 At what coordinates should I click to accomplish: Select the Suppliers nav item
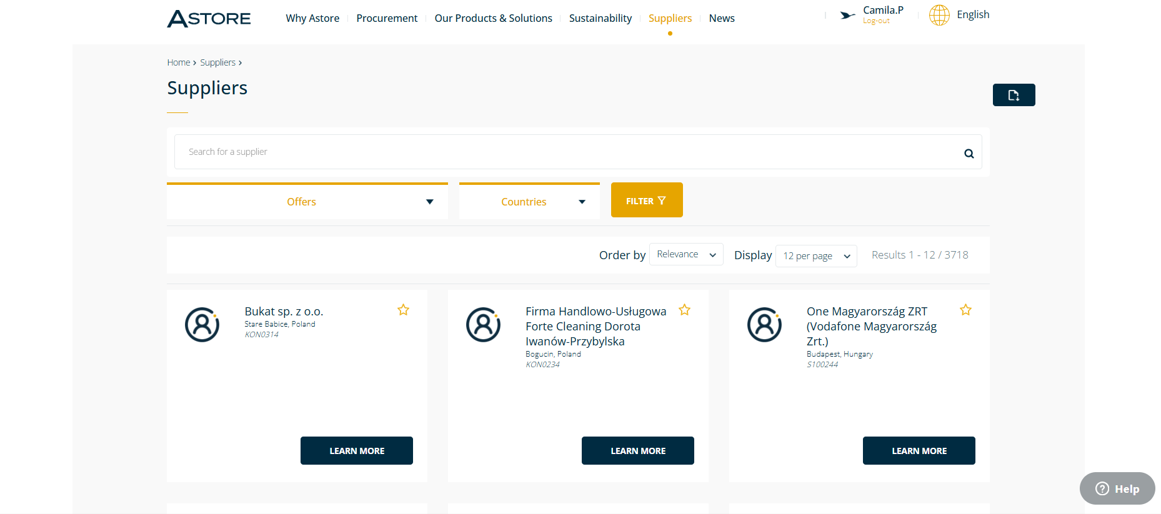[x=670, y=18]
